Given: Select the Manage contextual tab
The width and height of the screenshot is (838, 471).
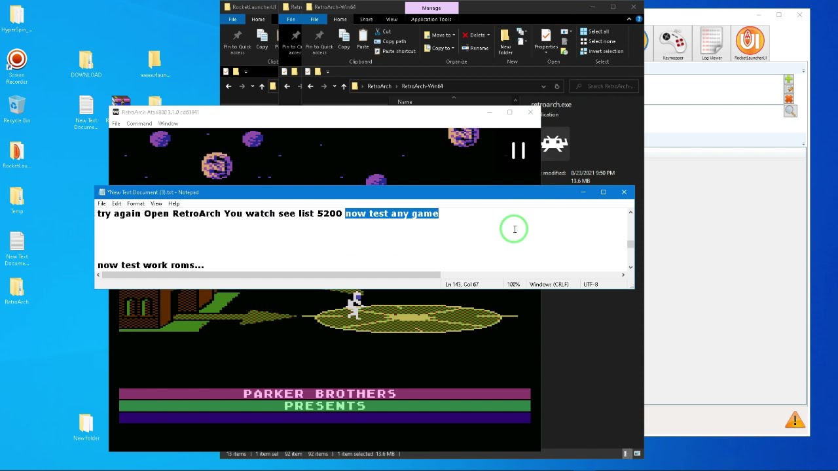Looking at the screenshot, I should (431, 8).
